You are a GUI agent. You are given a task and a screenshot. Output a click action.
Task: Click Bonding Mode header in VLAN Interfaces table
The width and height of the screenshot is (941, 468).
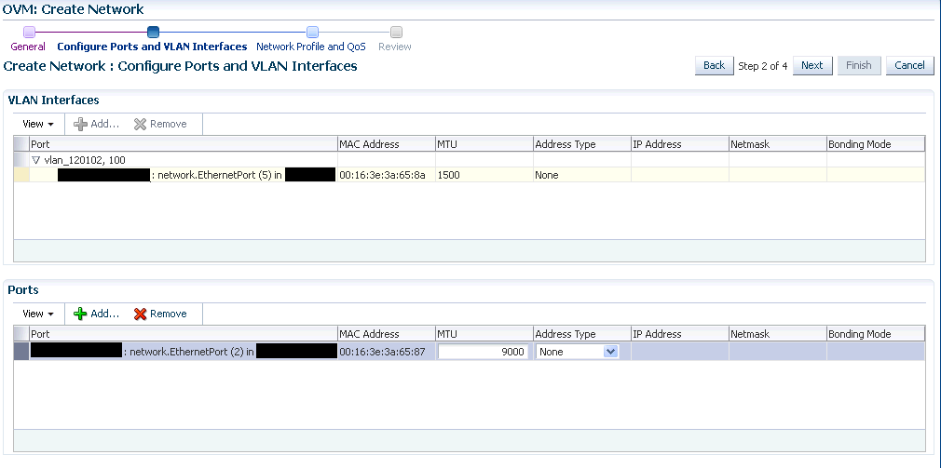[x=876, y=144]
